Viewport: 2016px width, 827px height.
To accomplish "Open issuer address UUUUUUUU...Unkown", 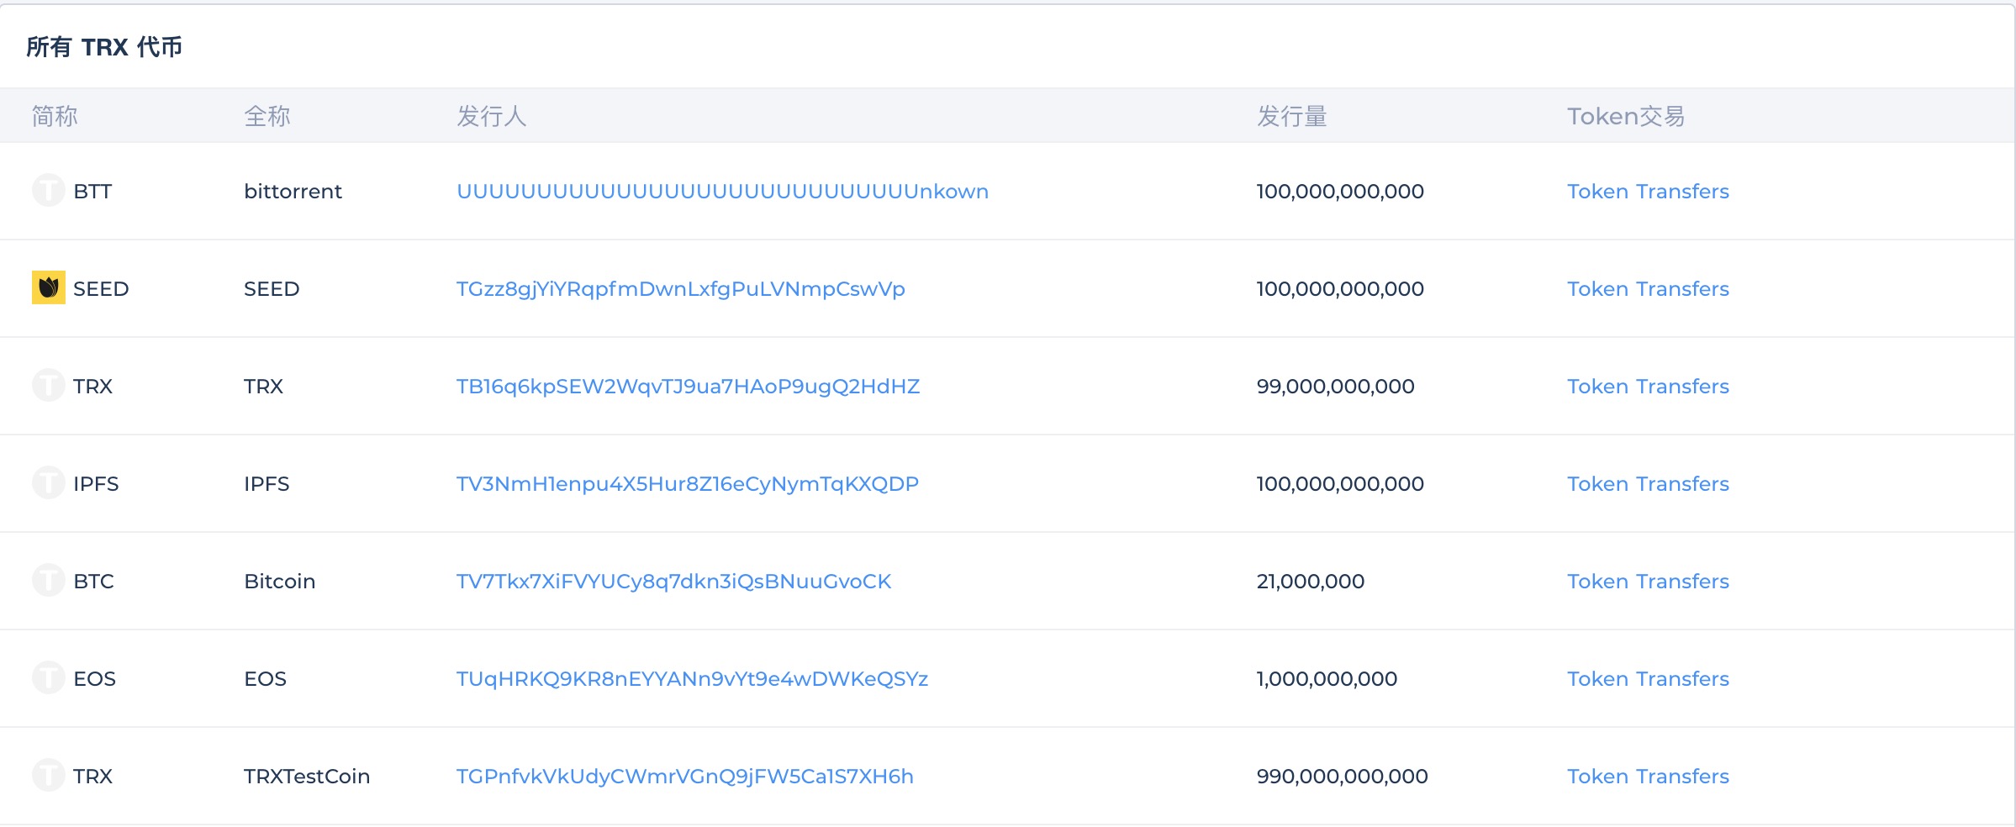I will [x=722, y=192].
